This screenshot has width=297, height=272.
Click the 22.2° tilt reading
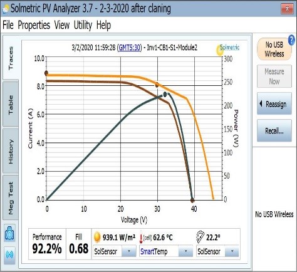(x=213, y=238)
